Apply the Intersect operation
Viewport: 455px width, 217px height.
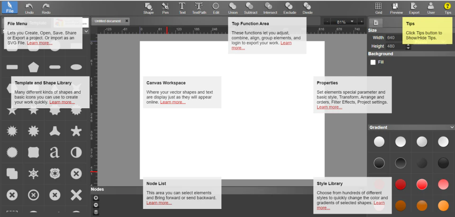coord(270,9)
